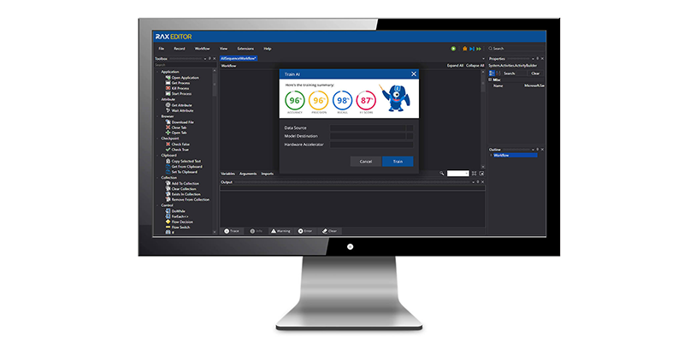Image resolution: width=684 pixels, height=342 pixels.
Task: Click the Open Application activity icon
Action: pos(168,78)
